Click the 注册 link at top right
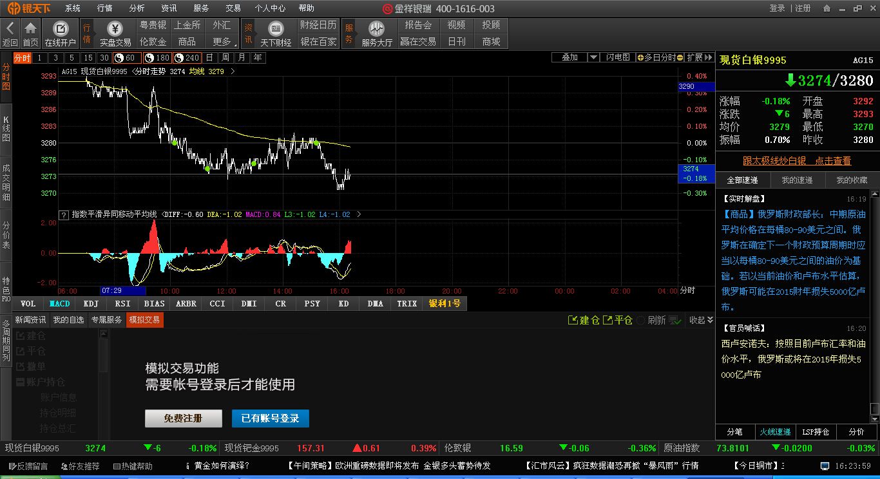 point(803,8)
